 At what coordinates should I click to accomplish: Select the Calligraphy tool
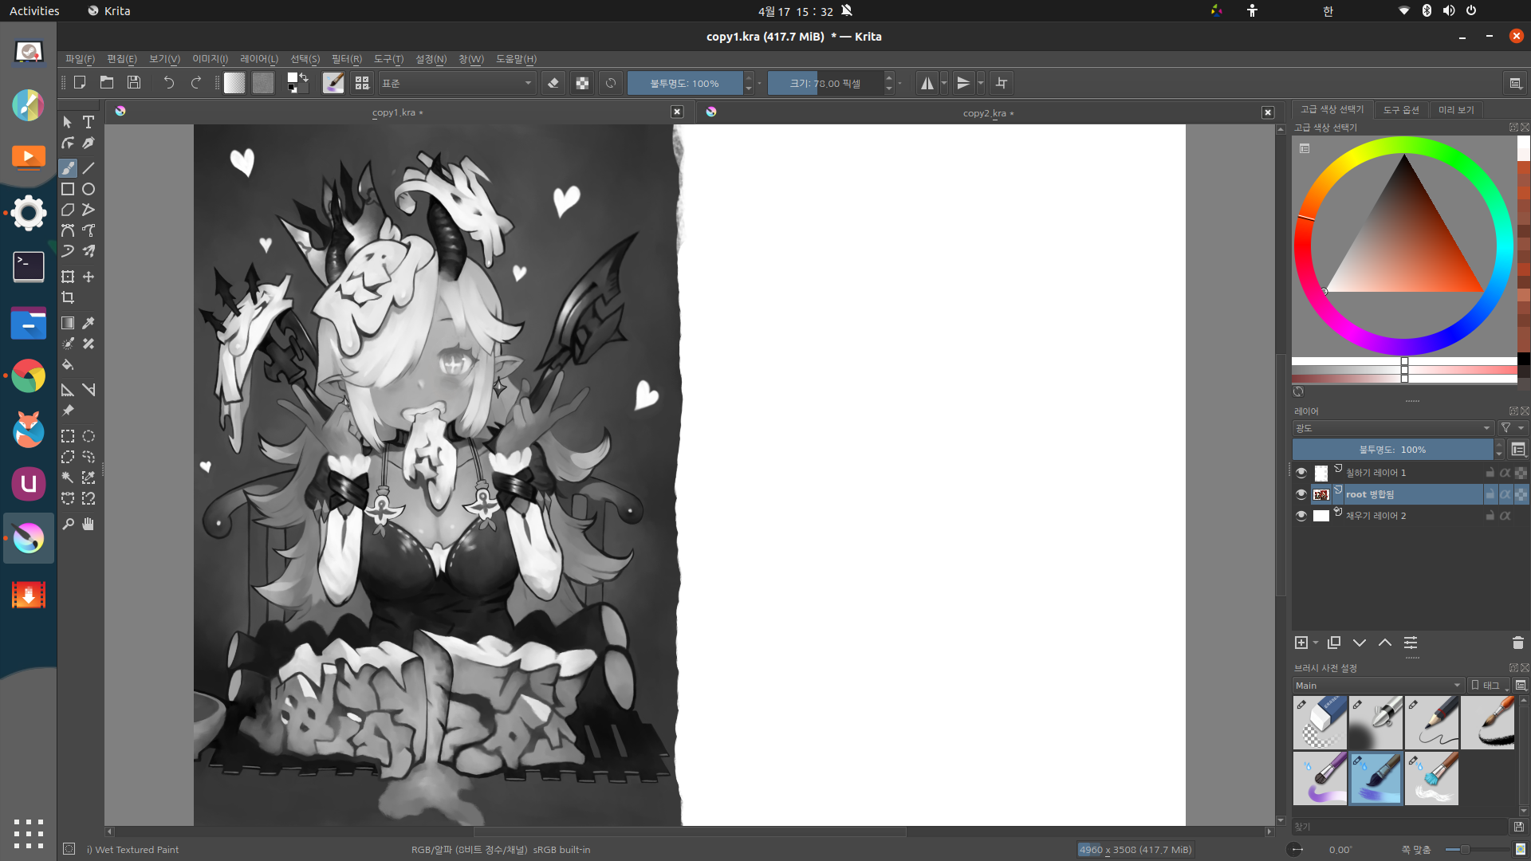[89, 143]
